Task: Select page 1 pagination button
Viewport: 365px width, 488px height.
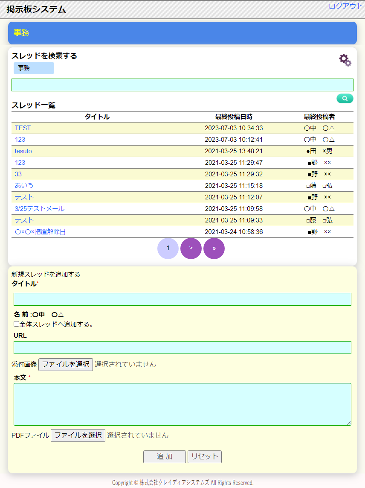Action: point(168,248)
